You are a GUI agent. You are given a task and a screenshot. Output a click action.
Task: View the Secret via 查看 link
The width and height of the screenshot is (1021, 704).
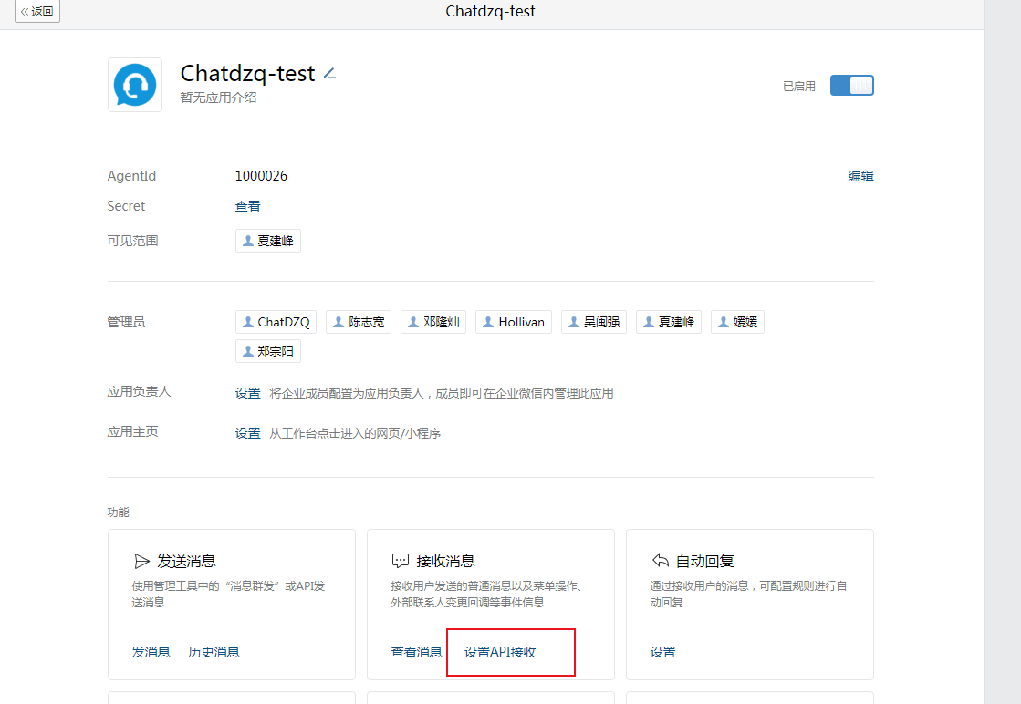(247, 206)
